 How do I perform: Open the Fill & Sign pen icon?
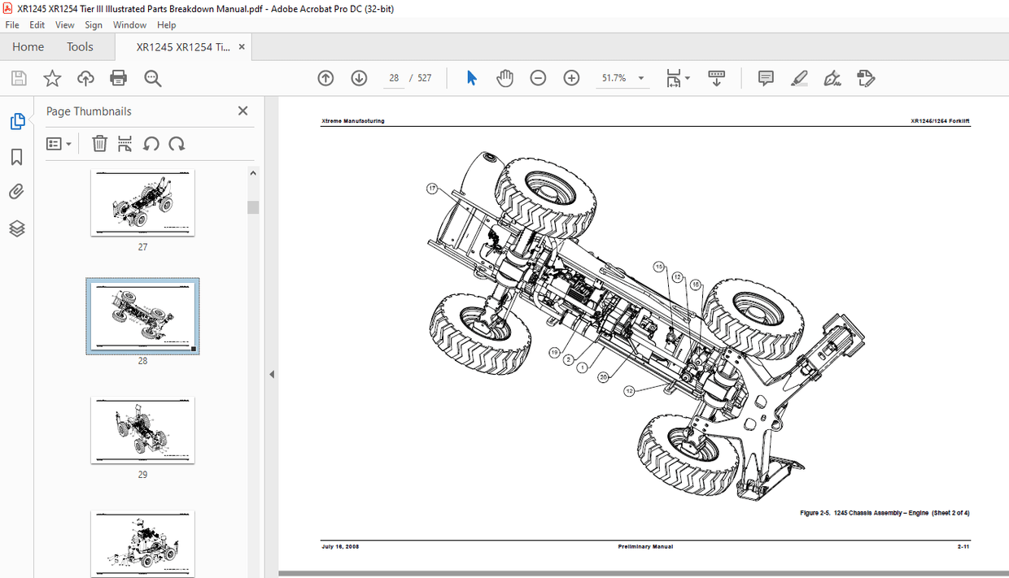(x=832, y=78)
